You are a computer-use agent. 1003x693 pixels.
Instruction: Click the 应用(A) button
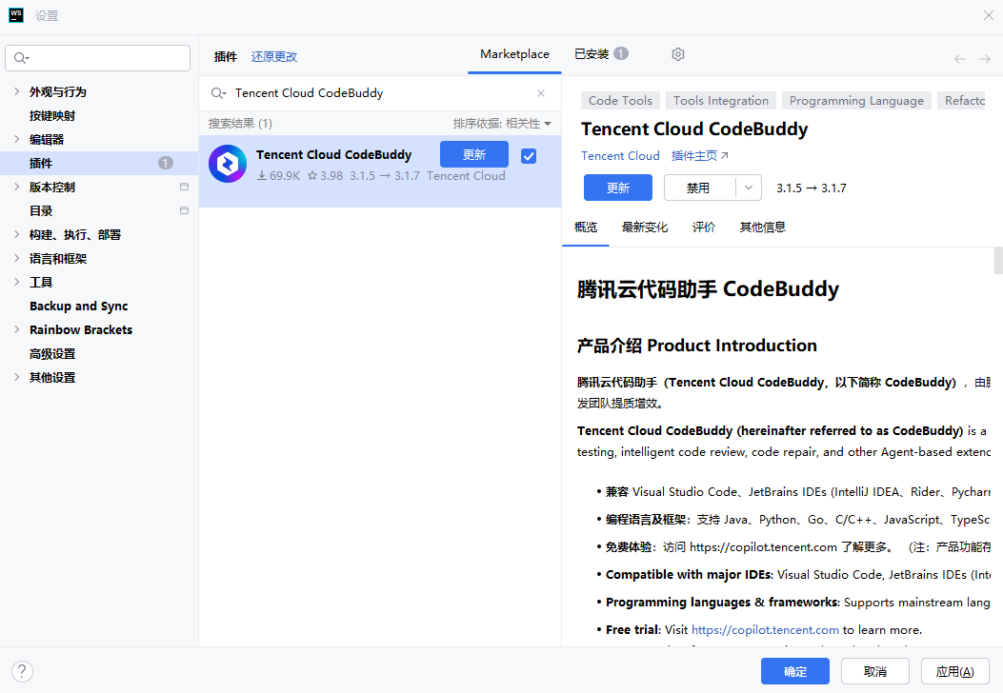(x=955, y=671)
